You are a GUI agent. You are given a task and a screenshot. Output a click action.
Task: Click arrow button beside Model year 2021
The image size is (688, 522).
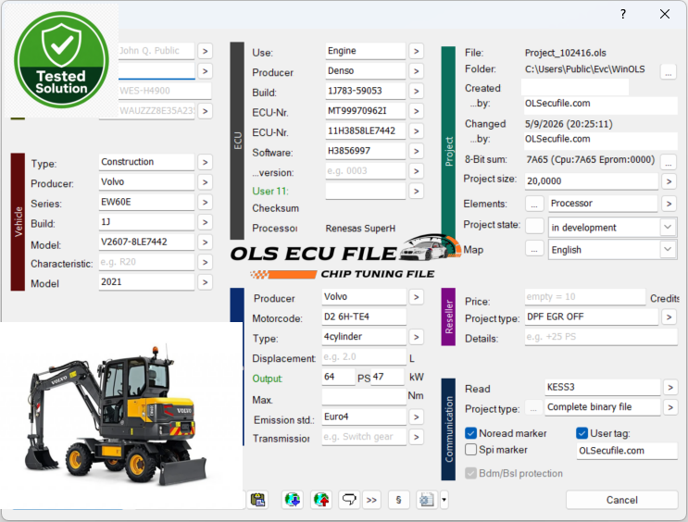pos(205,282)
